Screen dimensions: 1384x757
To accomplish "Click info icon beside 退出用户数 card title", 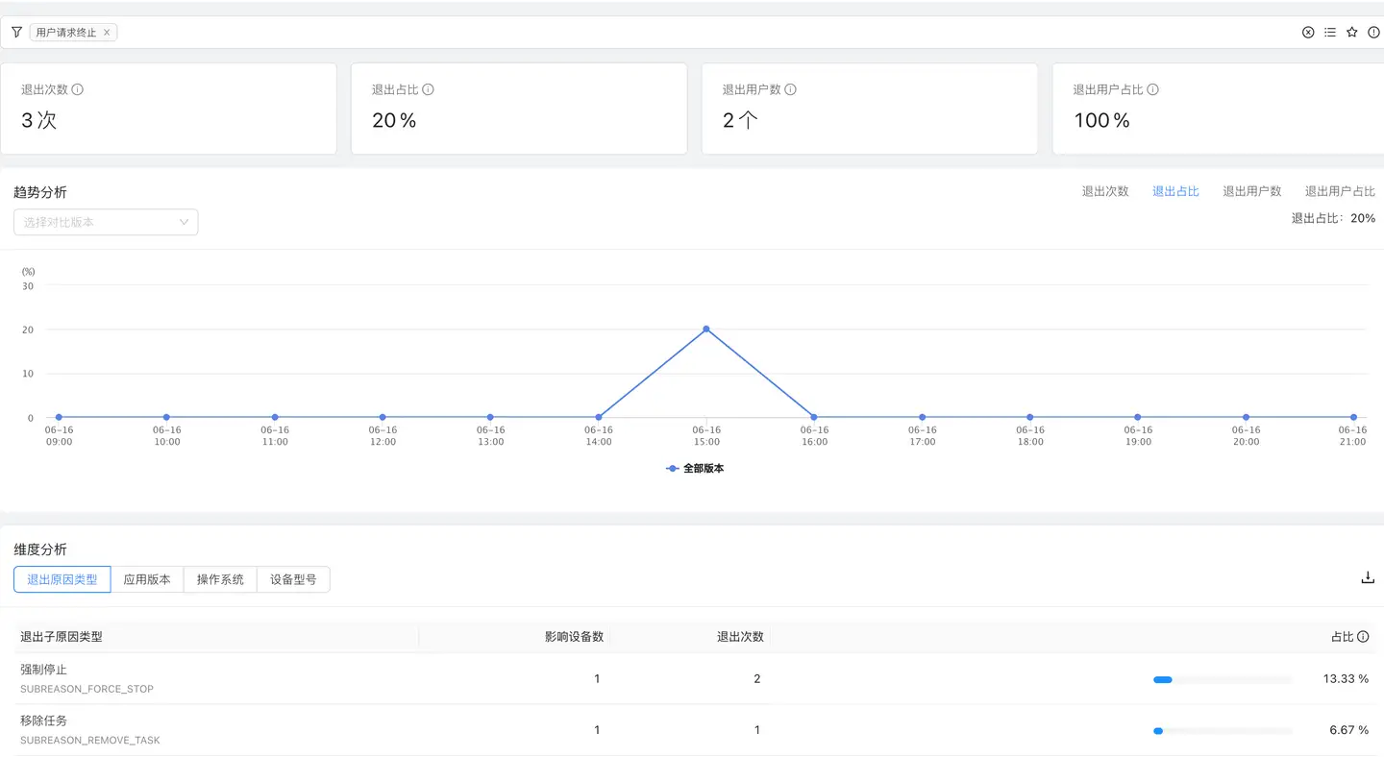I will tap(791, 89).
